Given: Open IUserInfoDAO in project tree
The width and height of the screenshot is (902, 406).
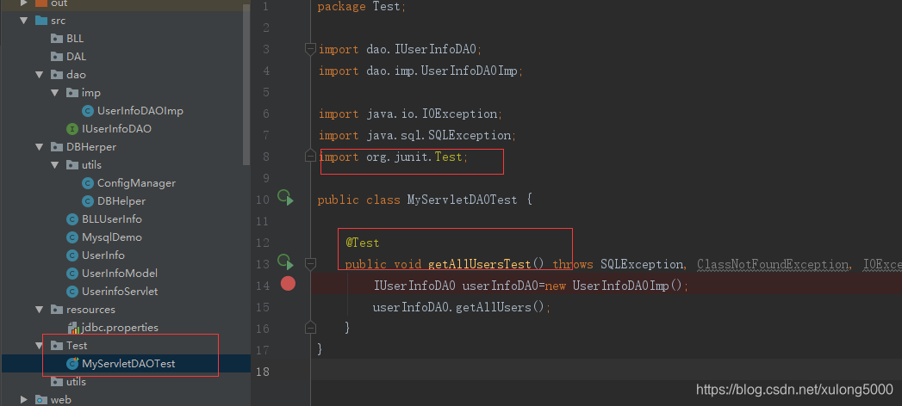Looking at the screenshot, I should [117, 129].
